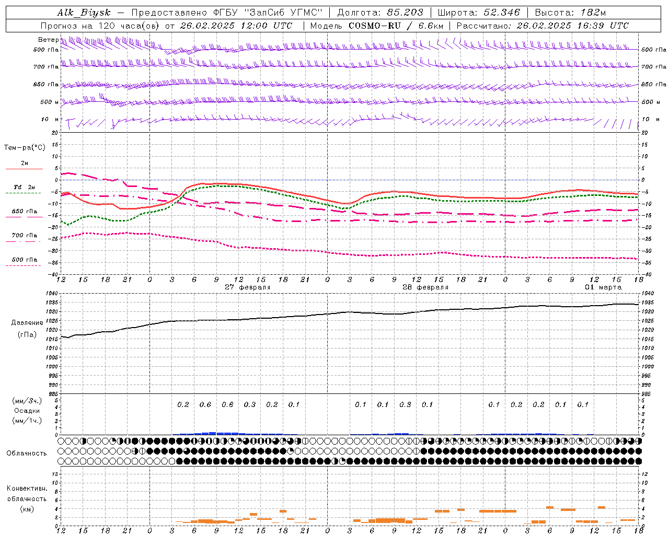Image resolution: width=669 pixels, height=535 pixels.
Task: Click the red solid 2м legend line
Action: click(24, 169)
